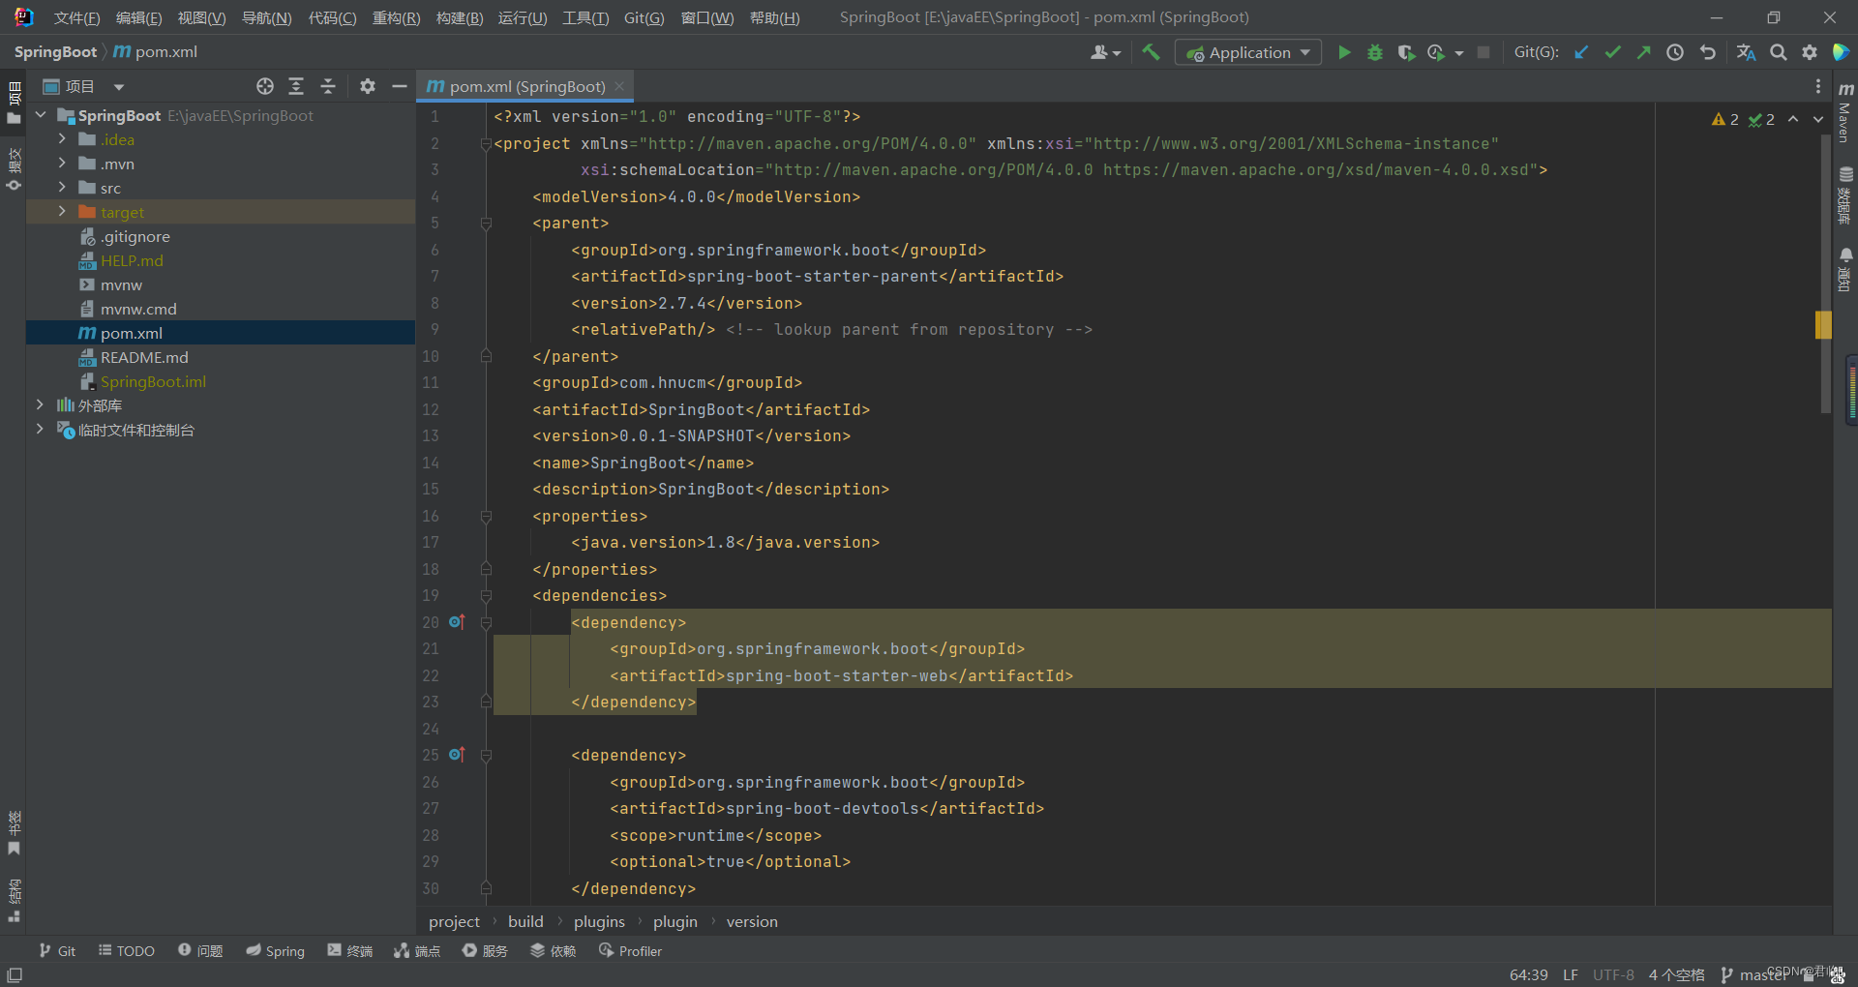
Task: Show Git history clock icon
Action: coord(1675,52)
